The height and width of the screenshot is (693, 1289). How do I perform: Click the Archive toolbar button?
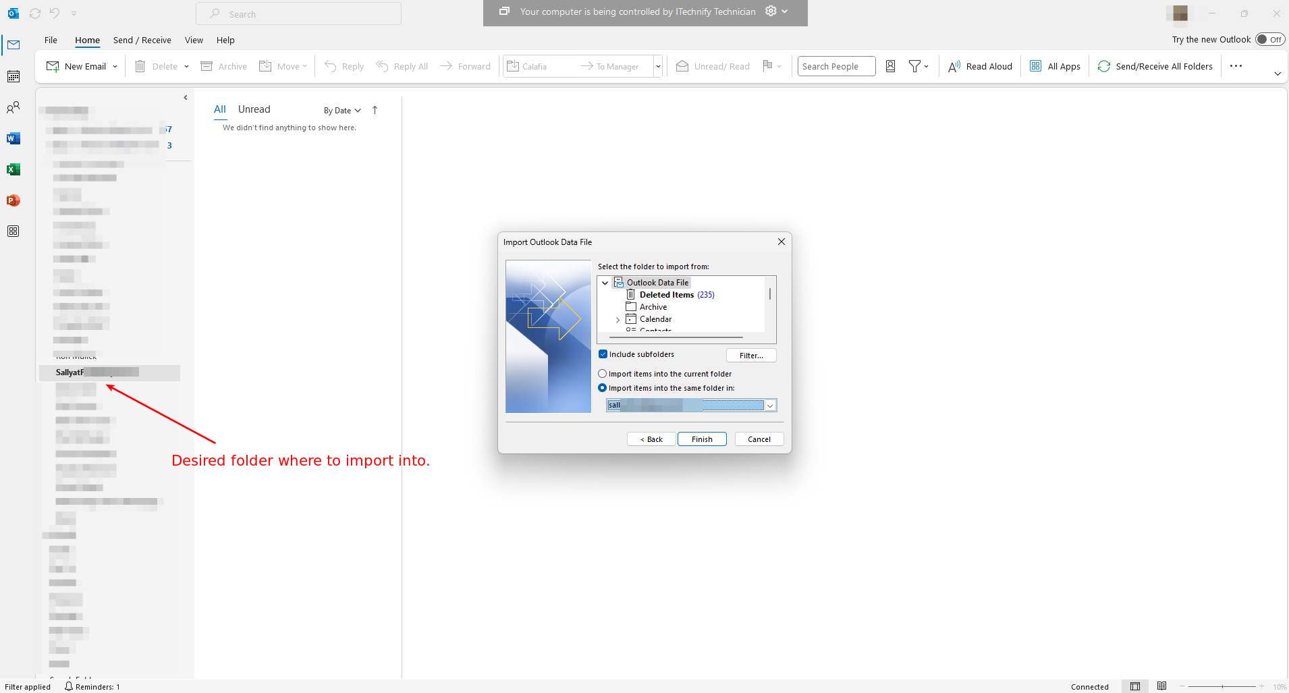click(x=224, y=66)
